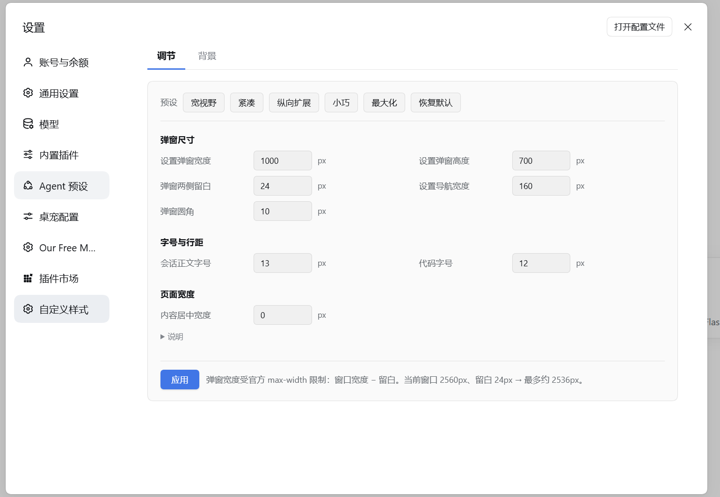Click the person icon beside 账号与余额

[28, 62]
